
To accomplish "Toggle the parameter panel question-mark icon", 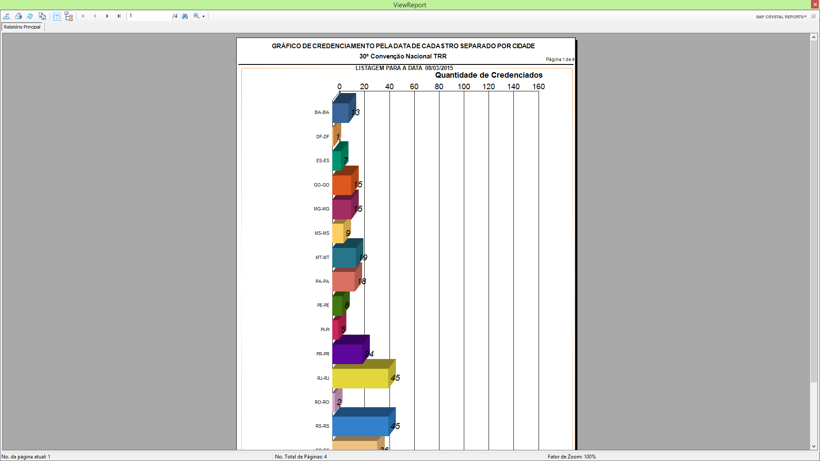I will tap(57, 16).
